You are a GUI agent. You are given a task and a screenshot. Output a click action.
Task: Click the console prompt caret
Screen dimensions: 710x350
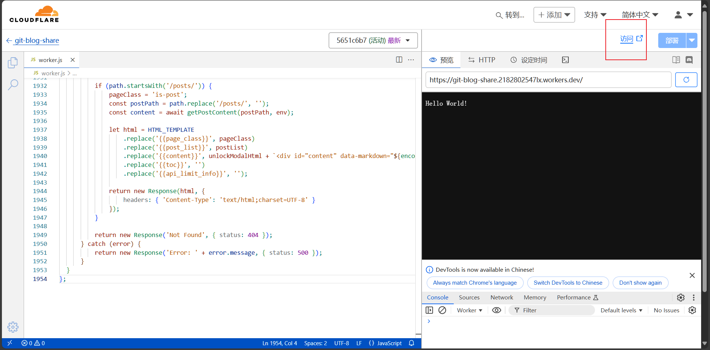coord(429,321)
